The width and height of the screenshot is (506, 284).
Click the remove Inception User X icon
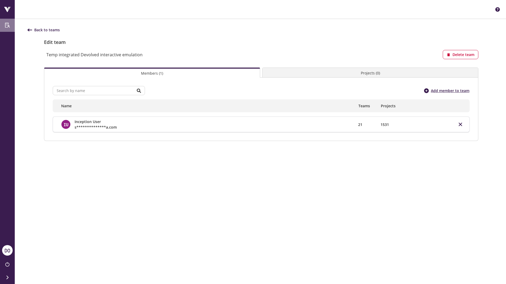[460, 124]
